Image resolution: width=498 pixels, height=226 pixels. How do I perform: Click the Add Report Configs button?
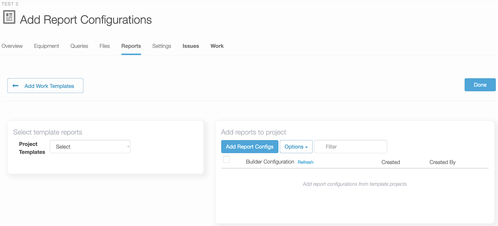click(249, 146)
